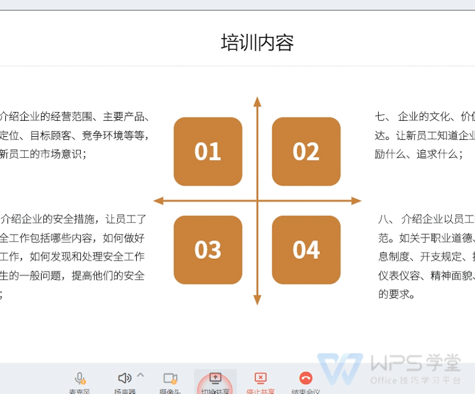Click the switch share (切换共享) icon
Image resolution: width=475 pixels, height=394 pixels.
(215, 378)
